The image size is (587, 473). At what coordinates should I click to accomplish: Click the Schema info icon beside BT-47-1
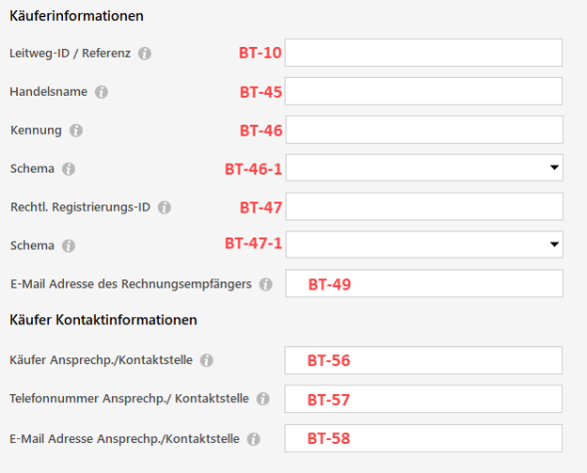pos(69,245)
